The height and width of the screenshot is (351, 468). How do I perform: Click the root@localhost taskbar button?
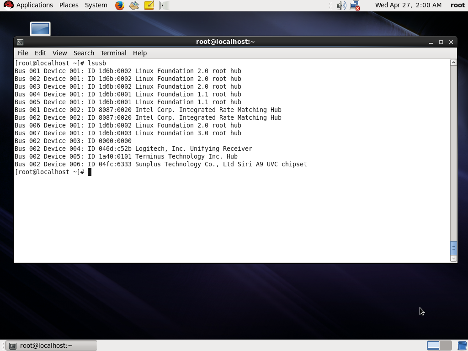[51, 345]
